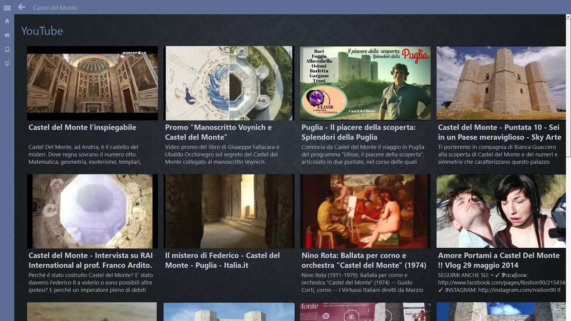Open the video play section icon

tap(7, 64)
